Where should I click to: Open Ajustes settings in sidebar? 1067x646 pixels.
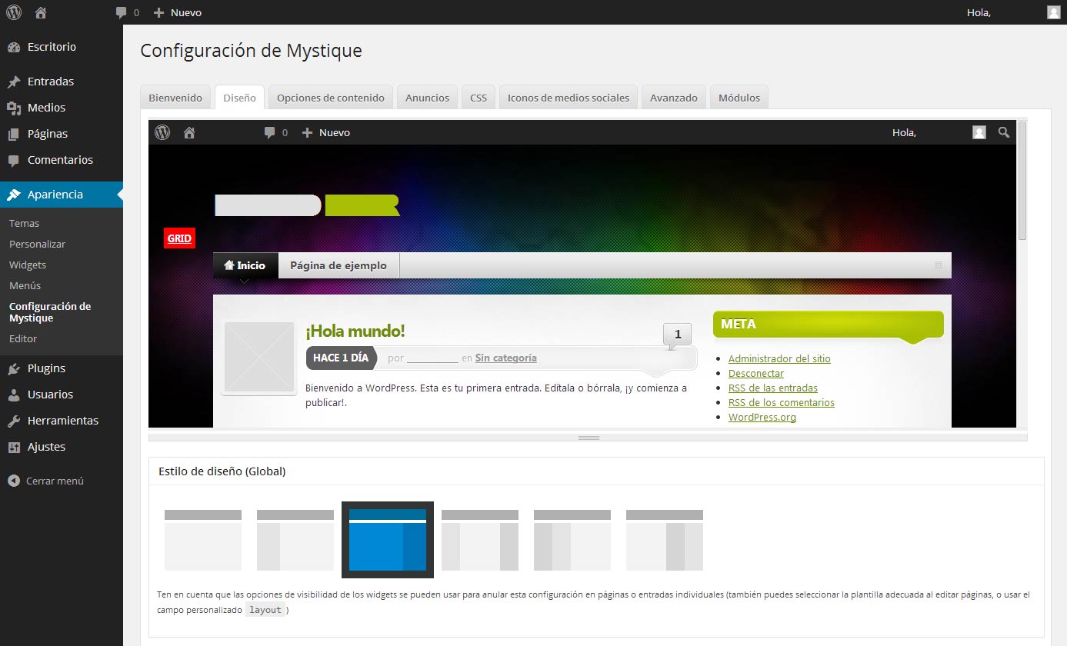point(46,447)
